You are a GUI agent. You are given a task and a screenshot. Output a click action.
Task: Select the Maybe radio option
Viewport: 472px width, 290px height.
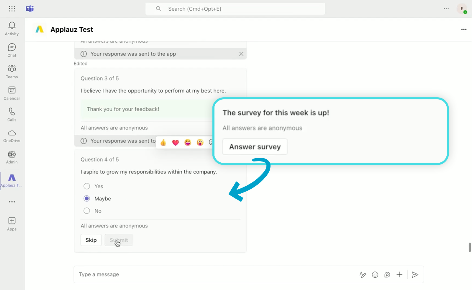point(87,199)
